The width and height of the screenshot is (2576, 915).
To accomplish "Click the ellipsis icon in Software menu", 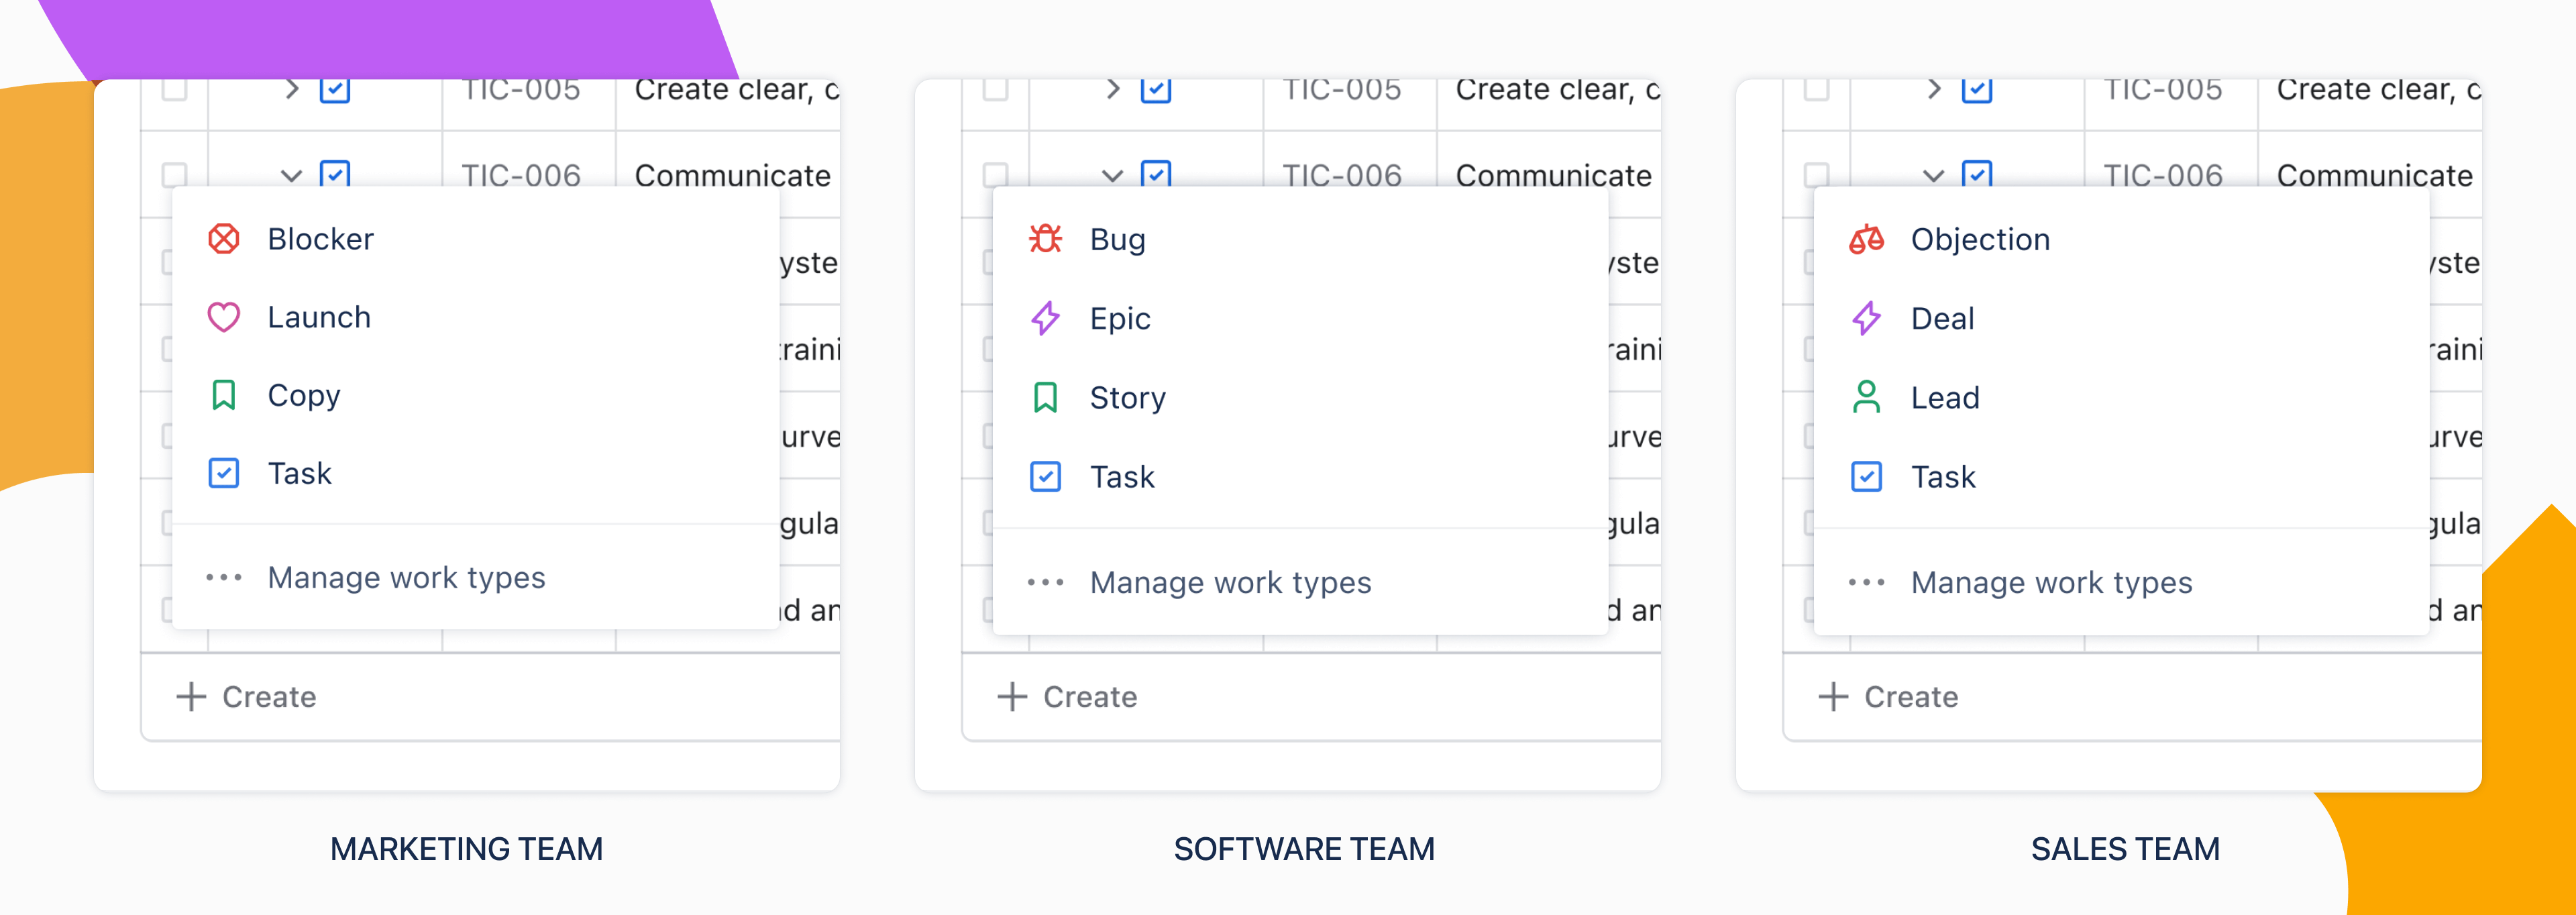I will tap(1045, 582).
